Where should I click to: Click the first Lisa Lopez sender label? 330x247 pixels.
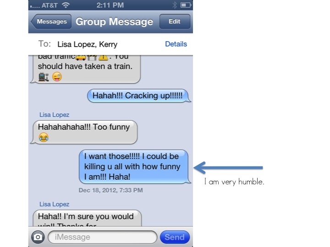[x=54, y=115]
